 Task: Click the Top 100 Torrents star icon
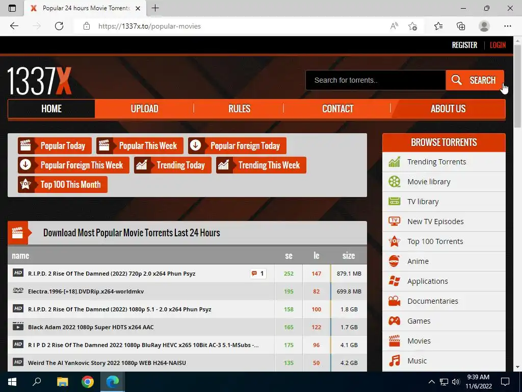(x=395, y=241)
